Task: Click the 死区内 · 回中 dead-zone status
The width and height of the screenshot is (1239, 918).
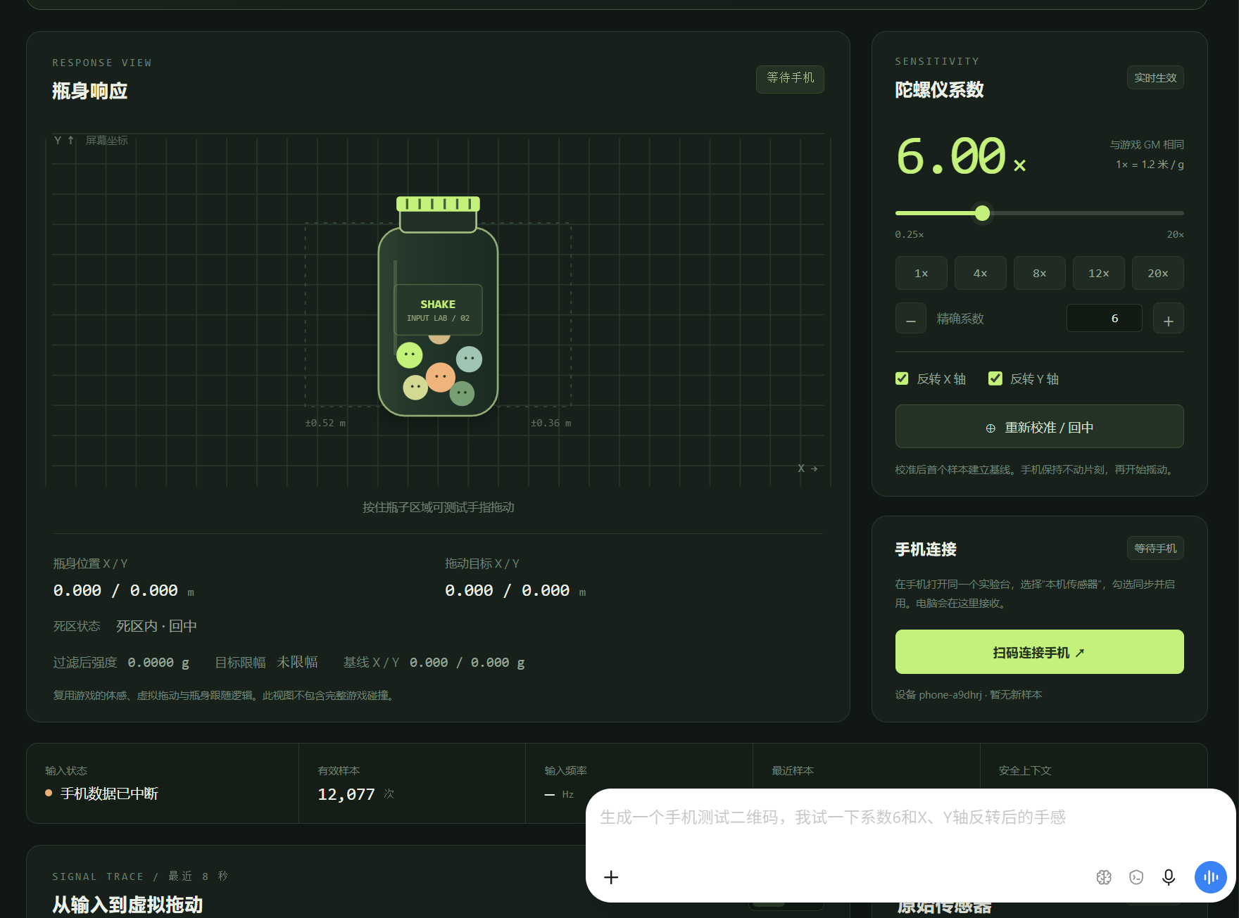Action: click(156, 626)
